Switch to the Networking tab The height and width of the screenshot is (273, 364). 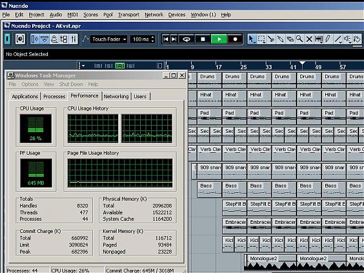pyautogui.click(x=116, y=96)
